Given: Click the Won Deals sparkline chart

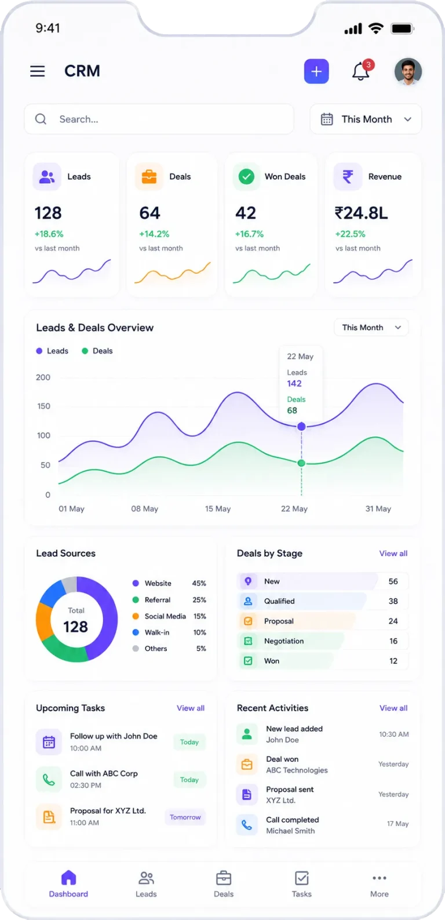Looking at the screenshot, I should [x=272, y=274].
